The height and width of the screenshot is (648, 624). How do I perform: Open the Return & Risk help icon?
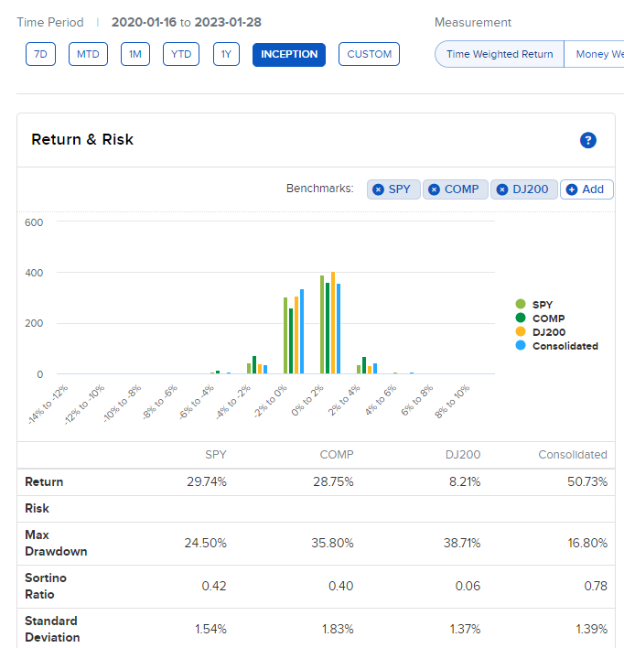(x=587, y=140)
